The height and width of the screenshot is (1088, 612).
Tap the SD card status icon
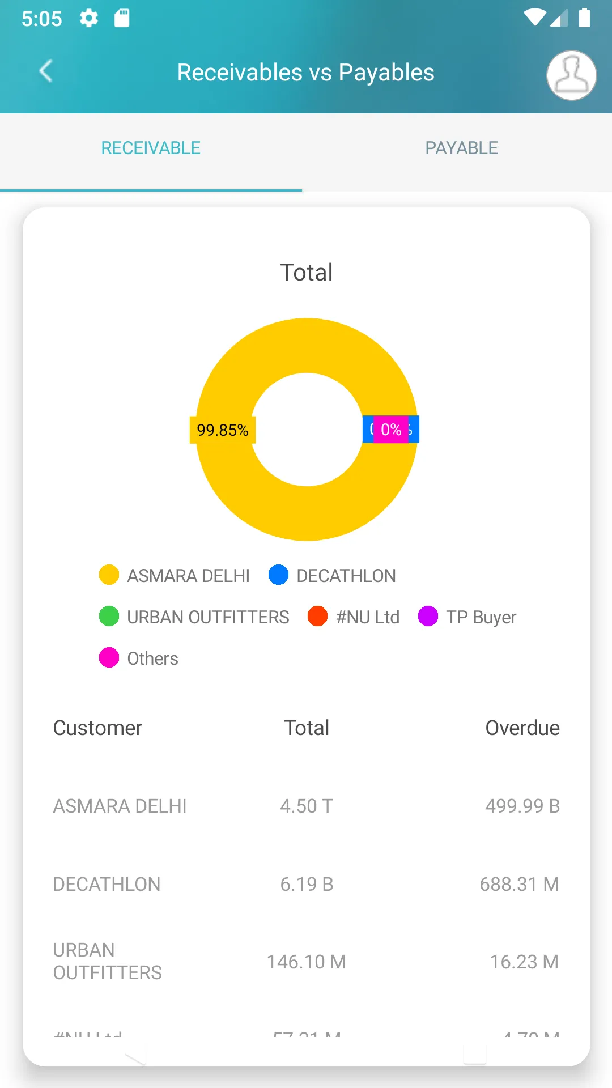coord(122,19)
